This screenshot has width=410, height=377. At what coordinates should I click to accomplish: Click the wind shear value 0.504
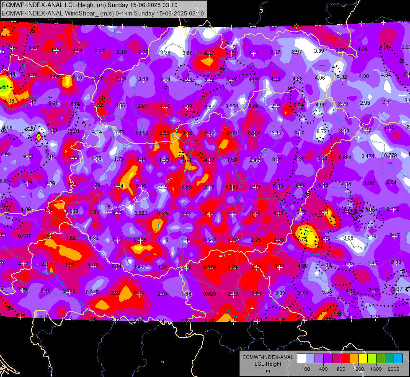[254, 133]
